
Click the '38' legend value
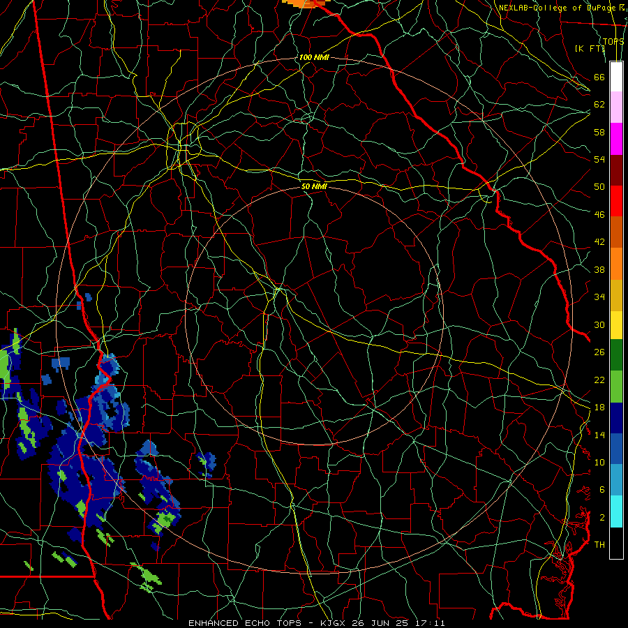599,269
